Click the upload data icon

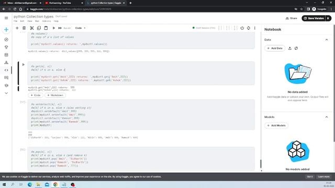click(x=289, y=48)
